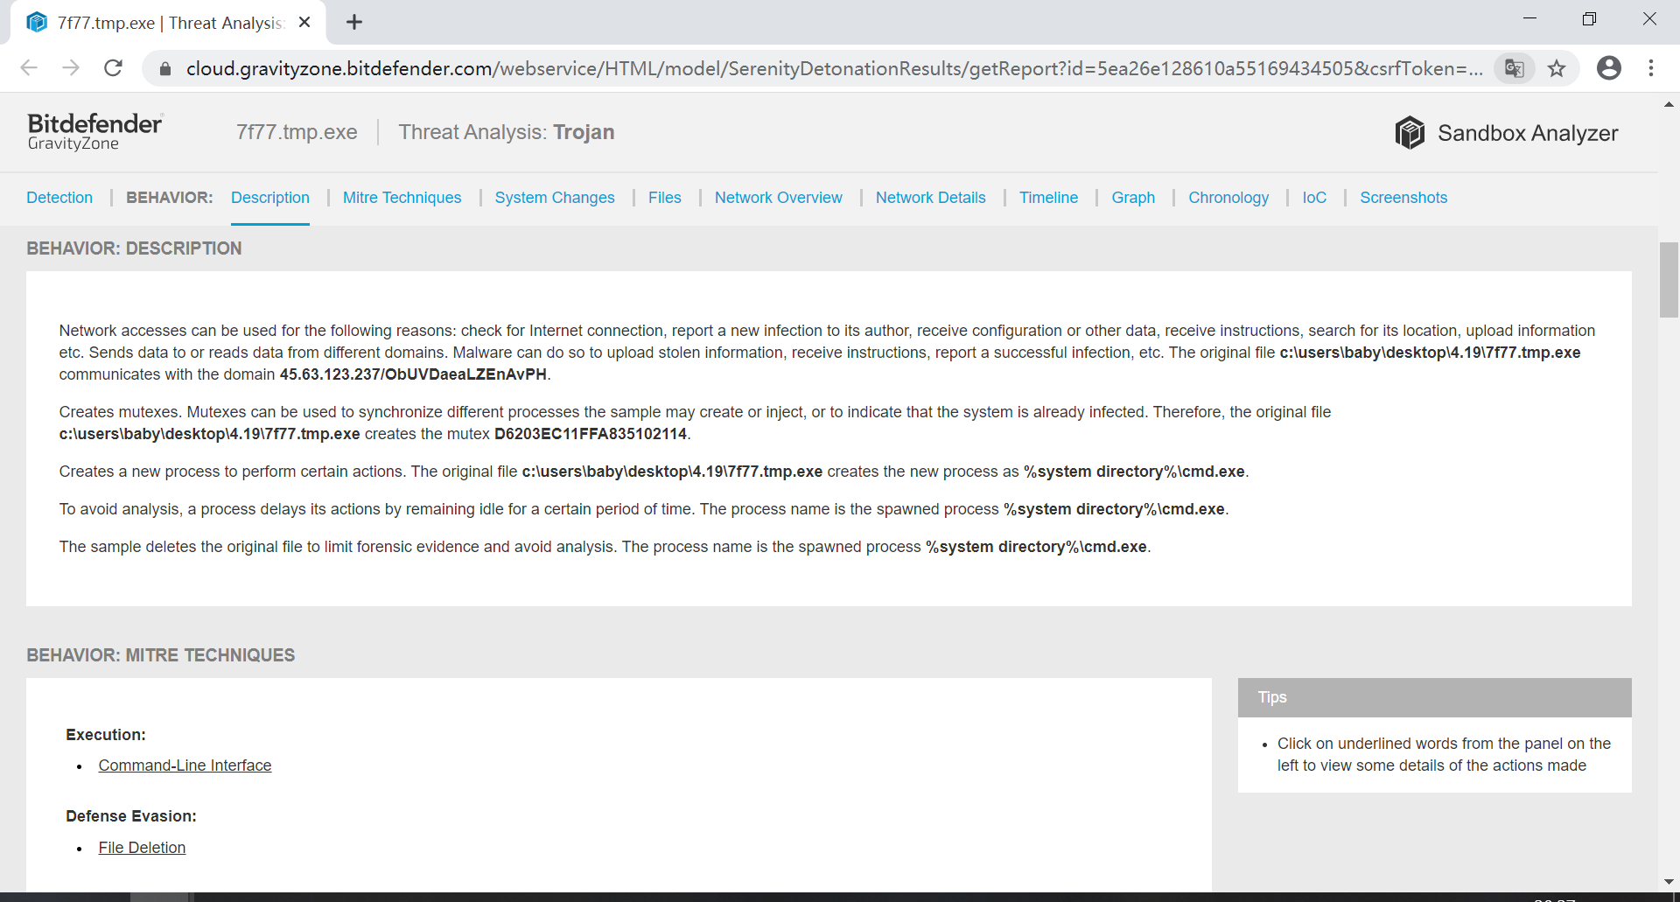Open File Deletion technique link
Viewport: 1680px width, 902px height.
(142, 848)
